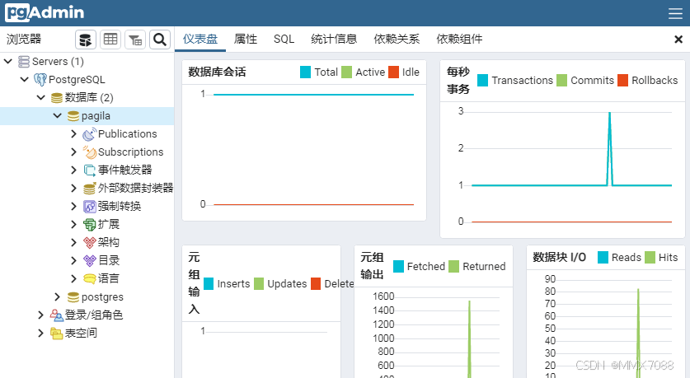Open the SQL tab

284,40
